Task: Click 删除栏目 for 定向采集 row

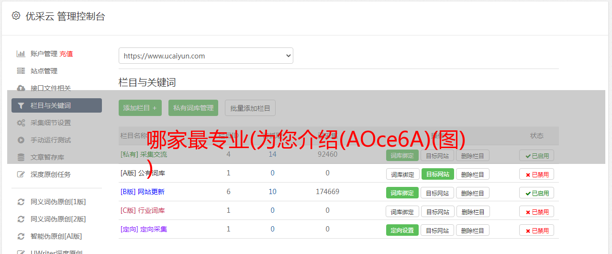Action: pos(473,231)
